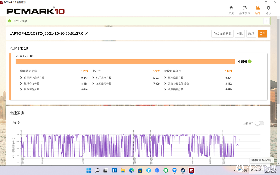
Task: Open the green app icon on the taskbar
Action: pos(166,170)
